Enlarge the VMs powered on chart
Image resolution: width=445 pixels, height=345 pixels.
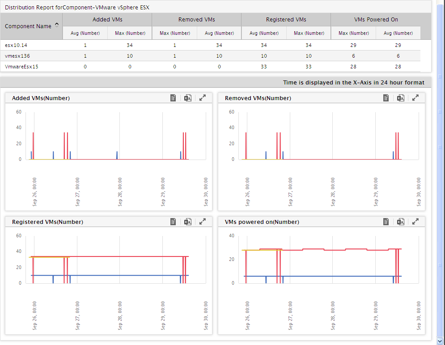[x=415, y=222]
